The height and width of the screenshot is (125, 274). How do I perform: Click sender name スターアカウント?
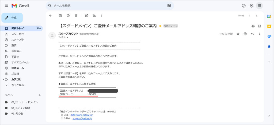(x=68, y=34)
